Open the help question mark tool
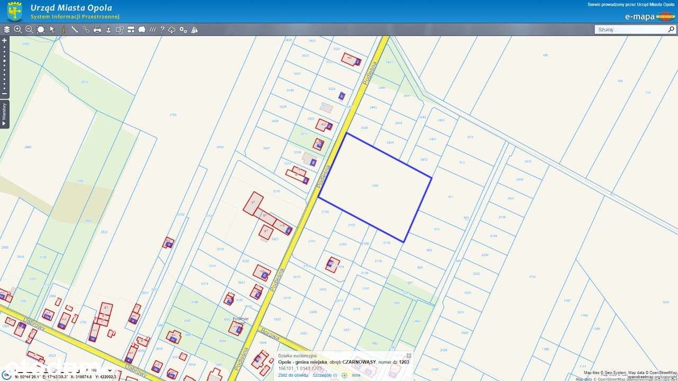The width and height of the screenshot is (678, 381). point(162,30)
